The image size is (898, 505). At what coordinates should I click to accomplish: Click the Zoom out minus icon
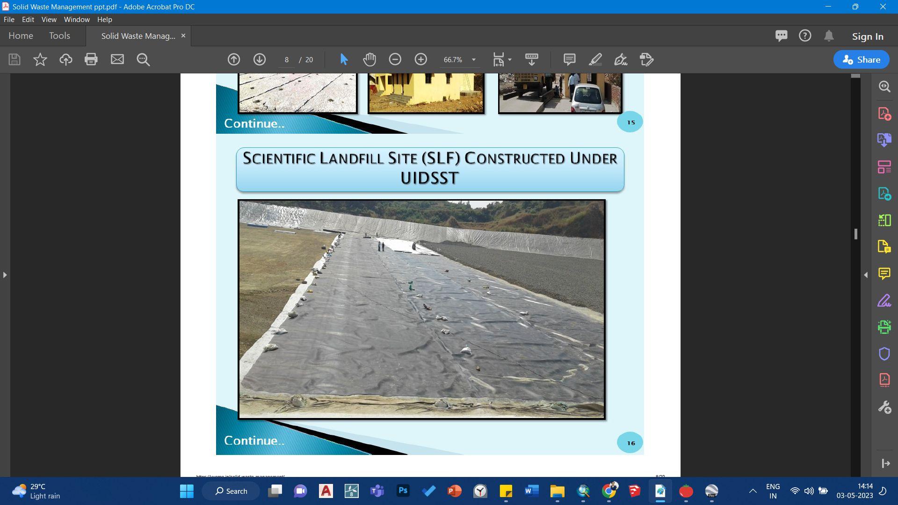click(x=395, y=59)
